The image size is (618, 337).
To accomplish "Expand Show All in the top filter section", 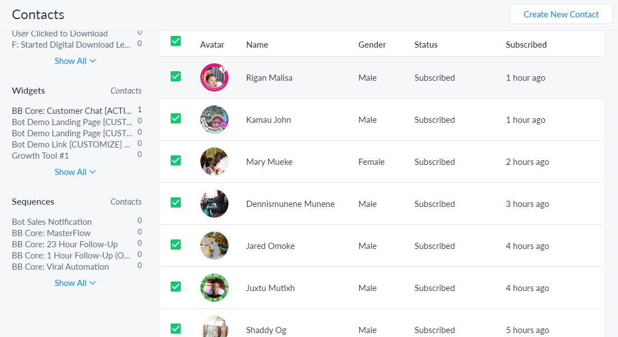I will pyautogui.click(x=75, y=61).
